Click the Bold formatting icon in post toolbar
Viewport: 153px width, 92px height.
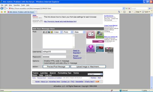[x=44, y=32]
